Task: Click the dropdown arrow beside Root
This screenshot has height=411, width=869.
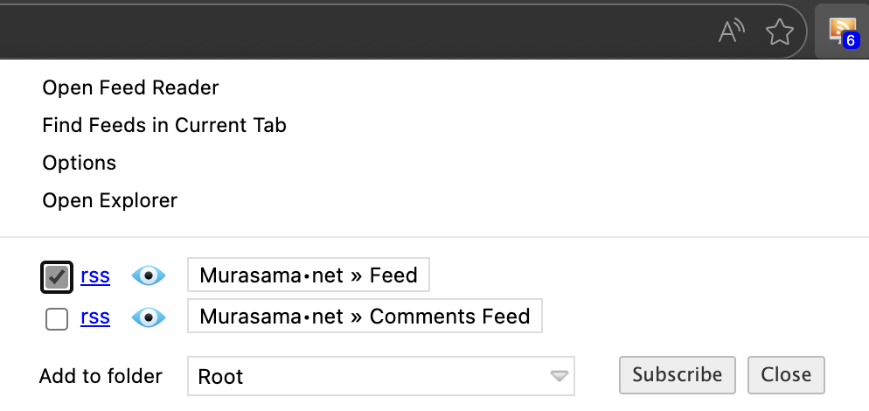Action: (559, 377)
